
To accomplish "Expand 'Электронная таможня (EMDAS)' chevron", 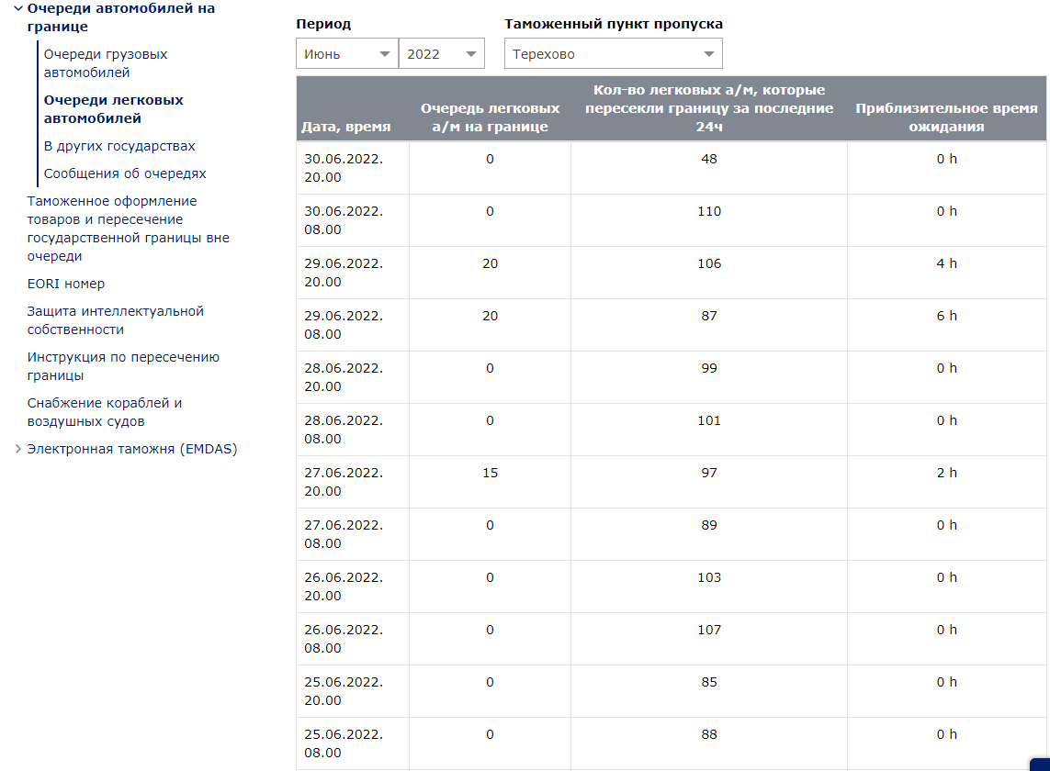I will coord(17,450).
